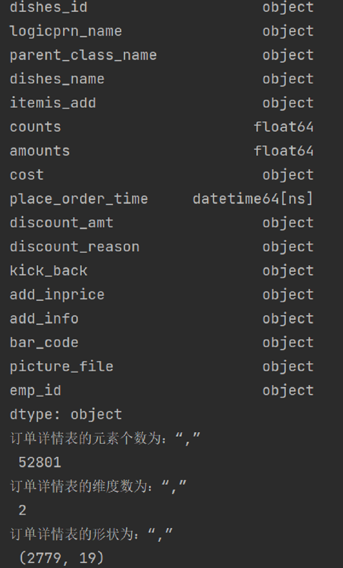Click the element count value 52801
Viewport: 343px width, 568px height.
click(x=39, y=462)
